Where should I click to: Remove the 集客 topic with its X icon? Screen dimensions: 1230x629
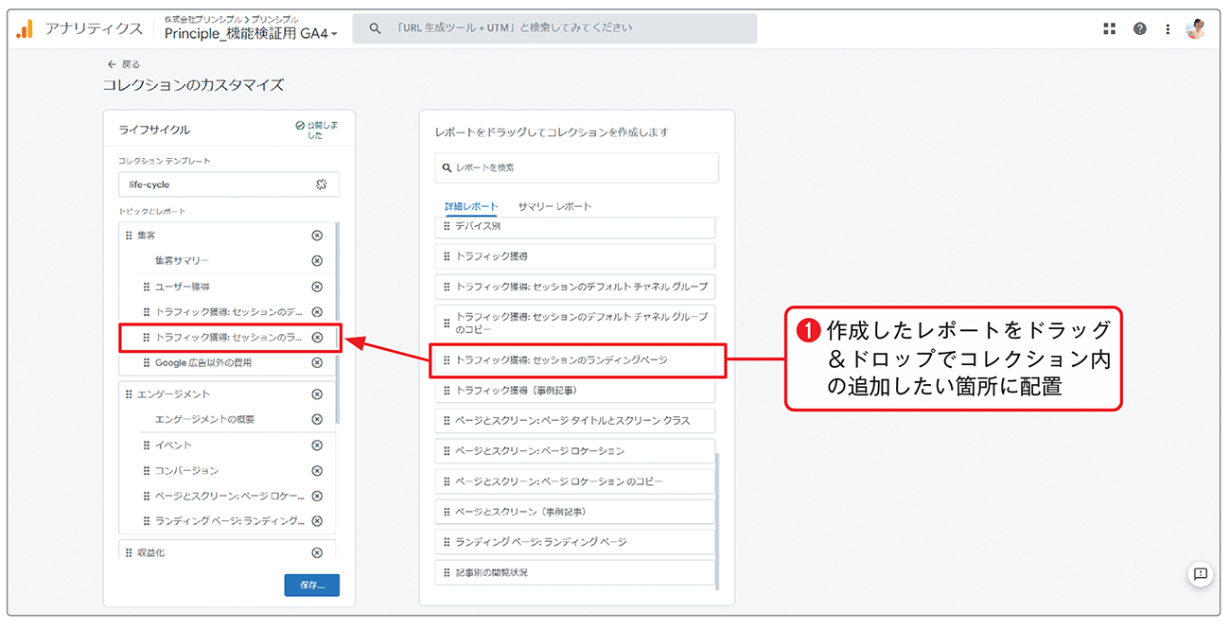[x=317, y=236]
